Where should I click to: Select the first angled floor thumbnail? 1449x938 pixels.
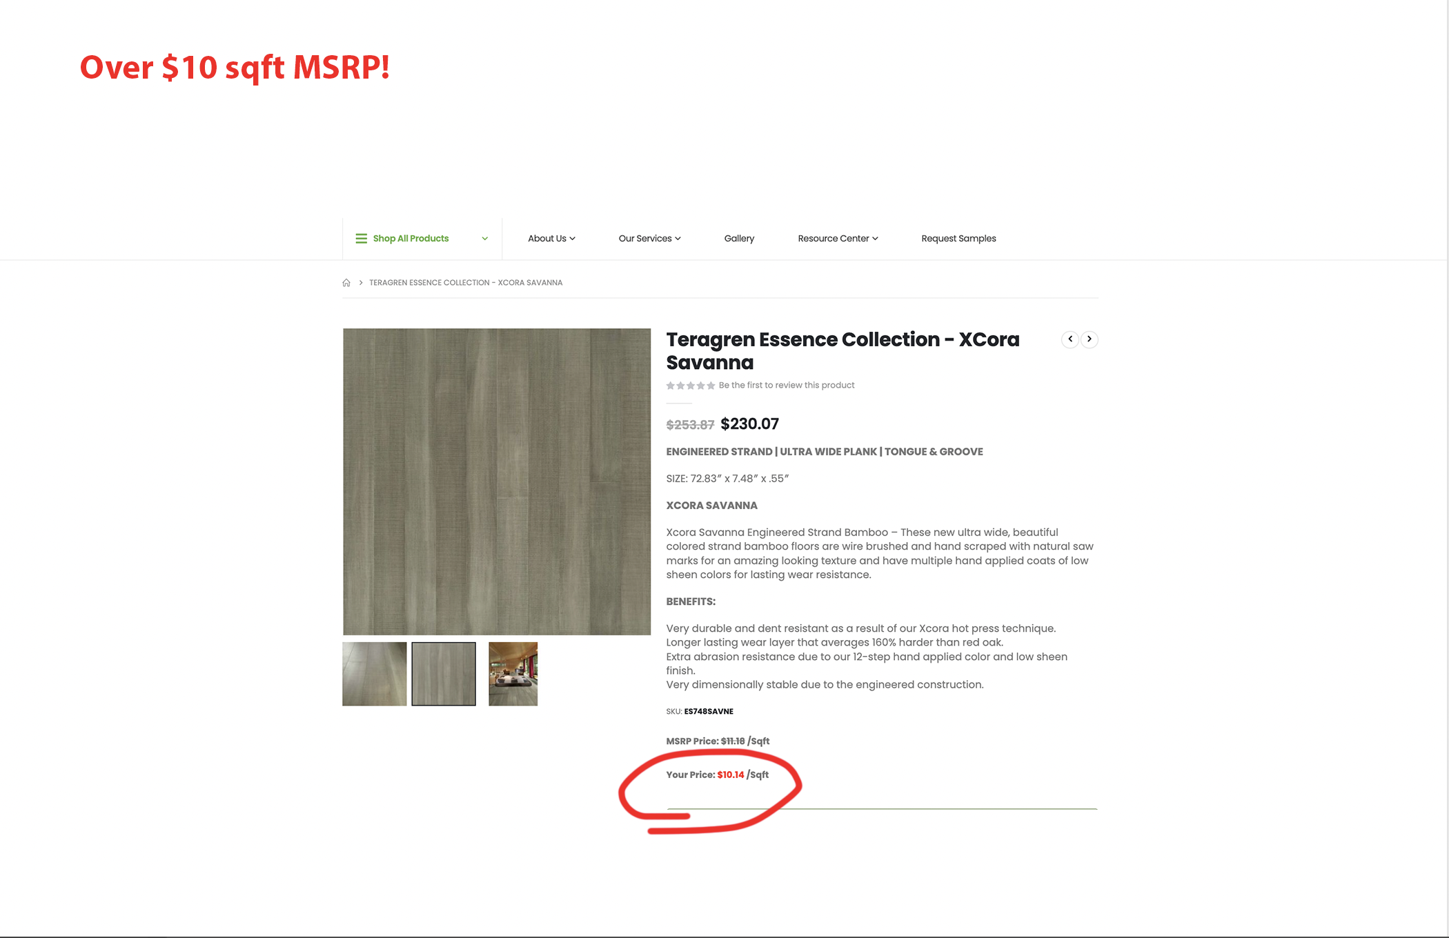(375, 674)
